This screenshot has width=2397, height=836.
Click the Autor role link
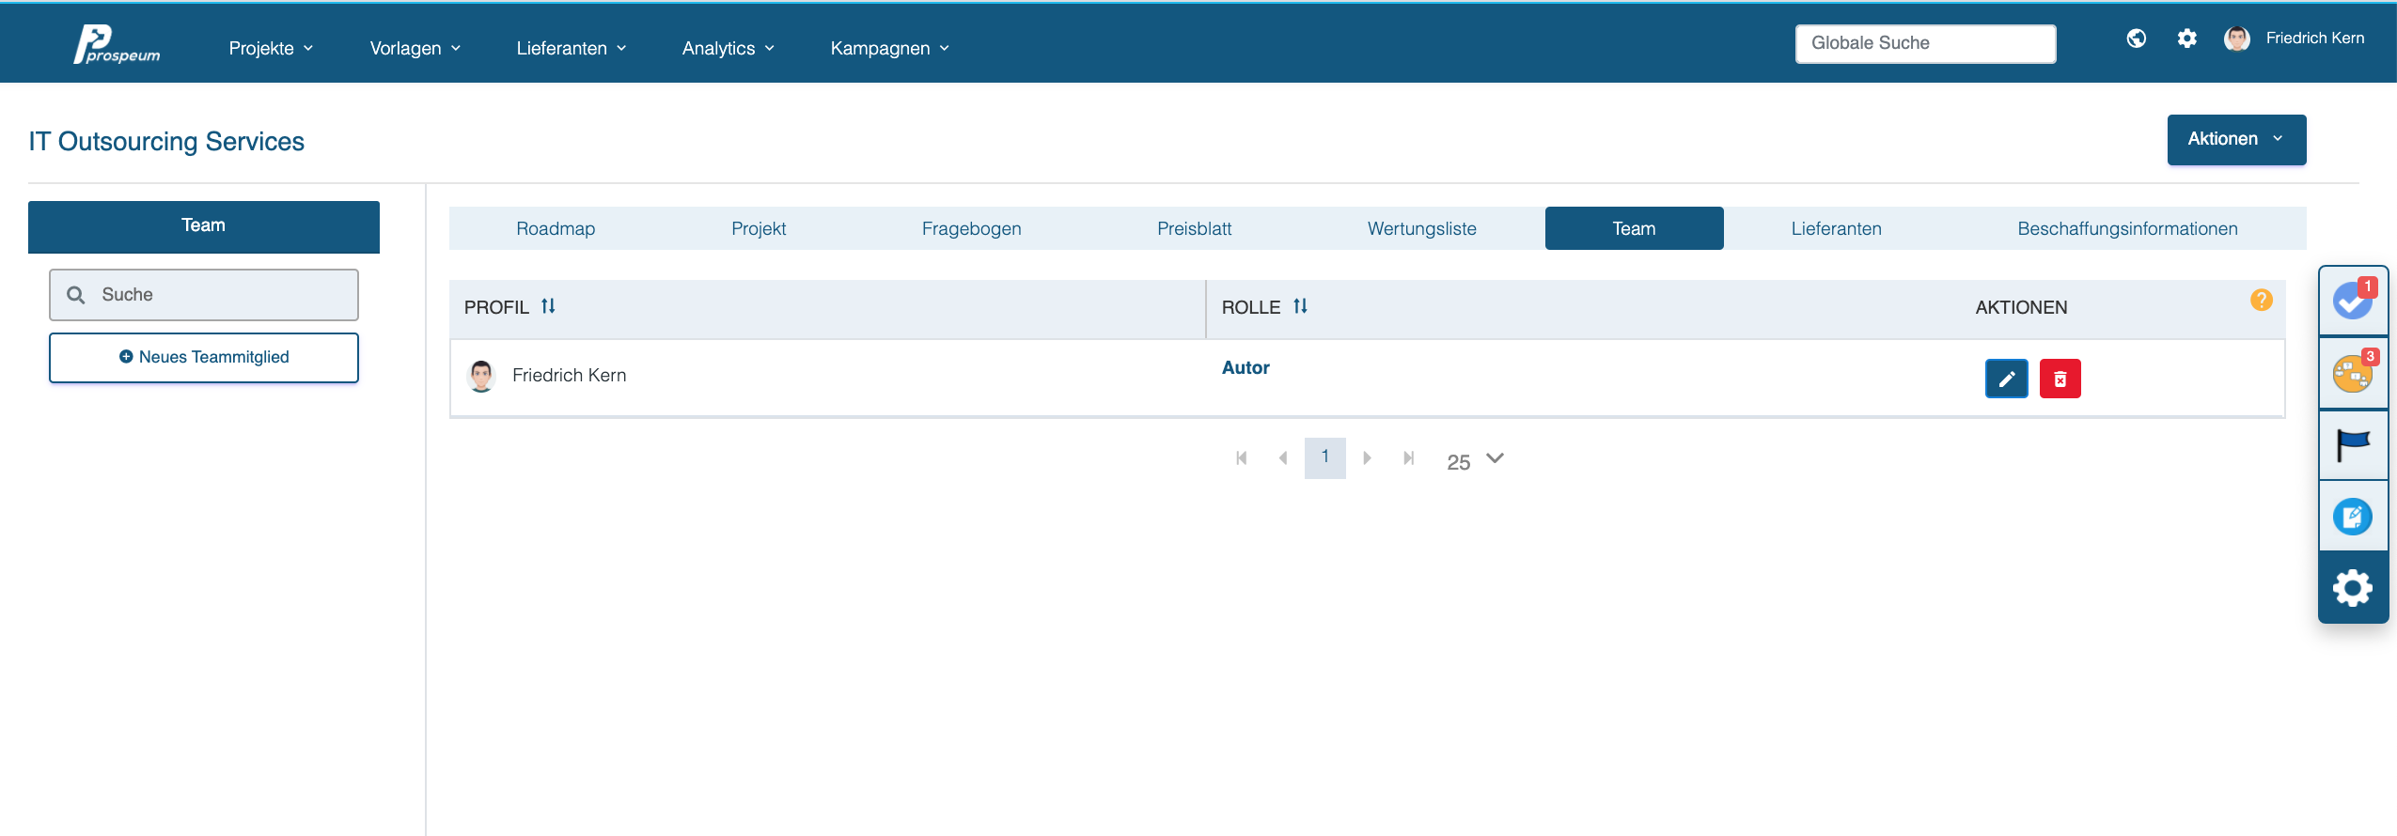pyautogui.click(x=1245, y=368)
